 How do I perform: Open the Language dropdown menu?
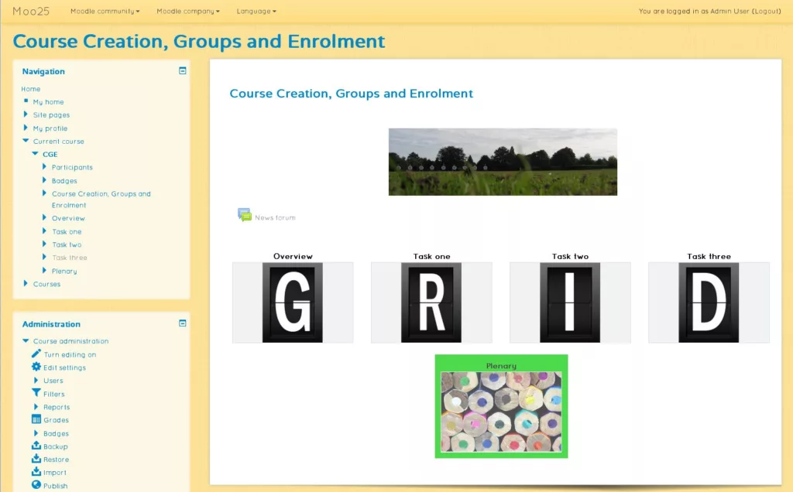click(x=256, y=12)
